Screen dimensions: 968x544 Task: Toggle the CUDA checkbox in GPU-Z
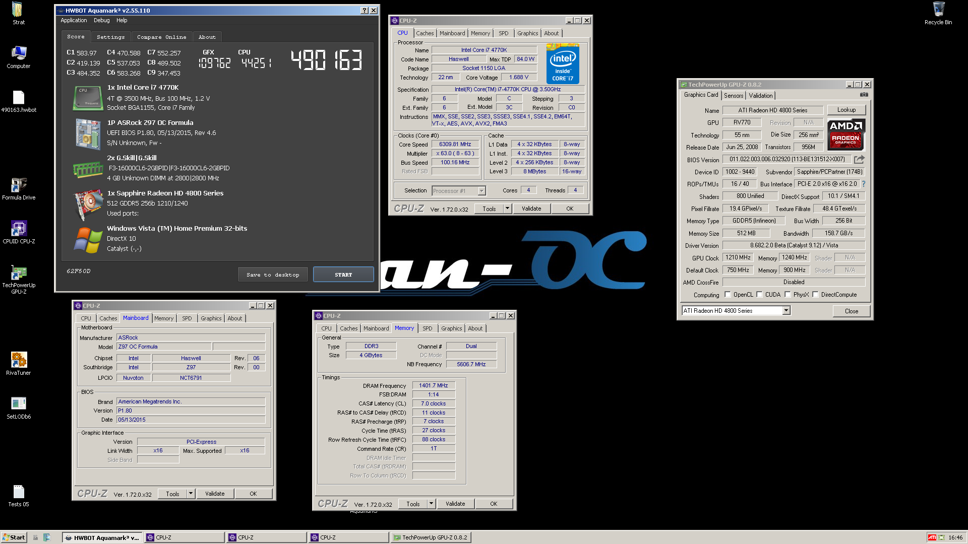pyautogui.click(x=759, y=295)
